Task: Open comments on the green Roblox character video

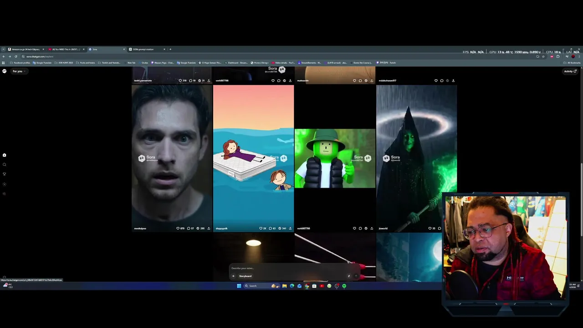Action: pos(360,228)
